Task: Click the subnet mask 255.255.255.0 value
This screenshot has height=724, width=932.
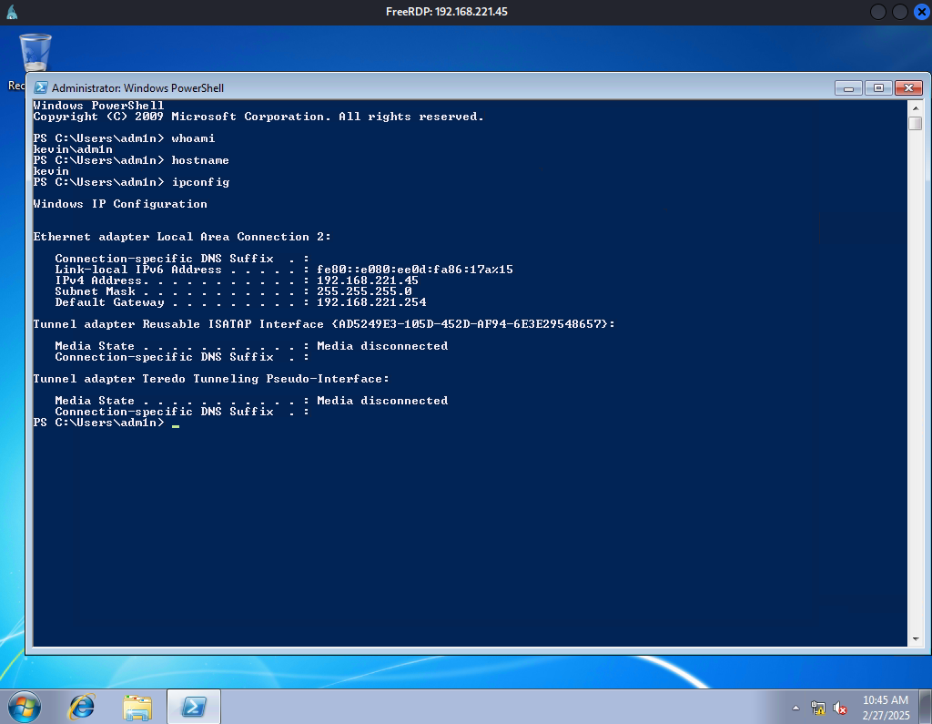Action: pyautogui.click(x=364, y=291)
